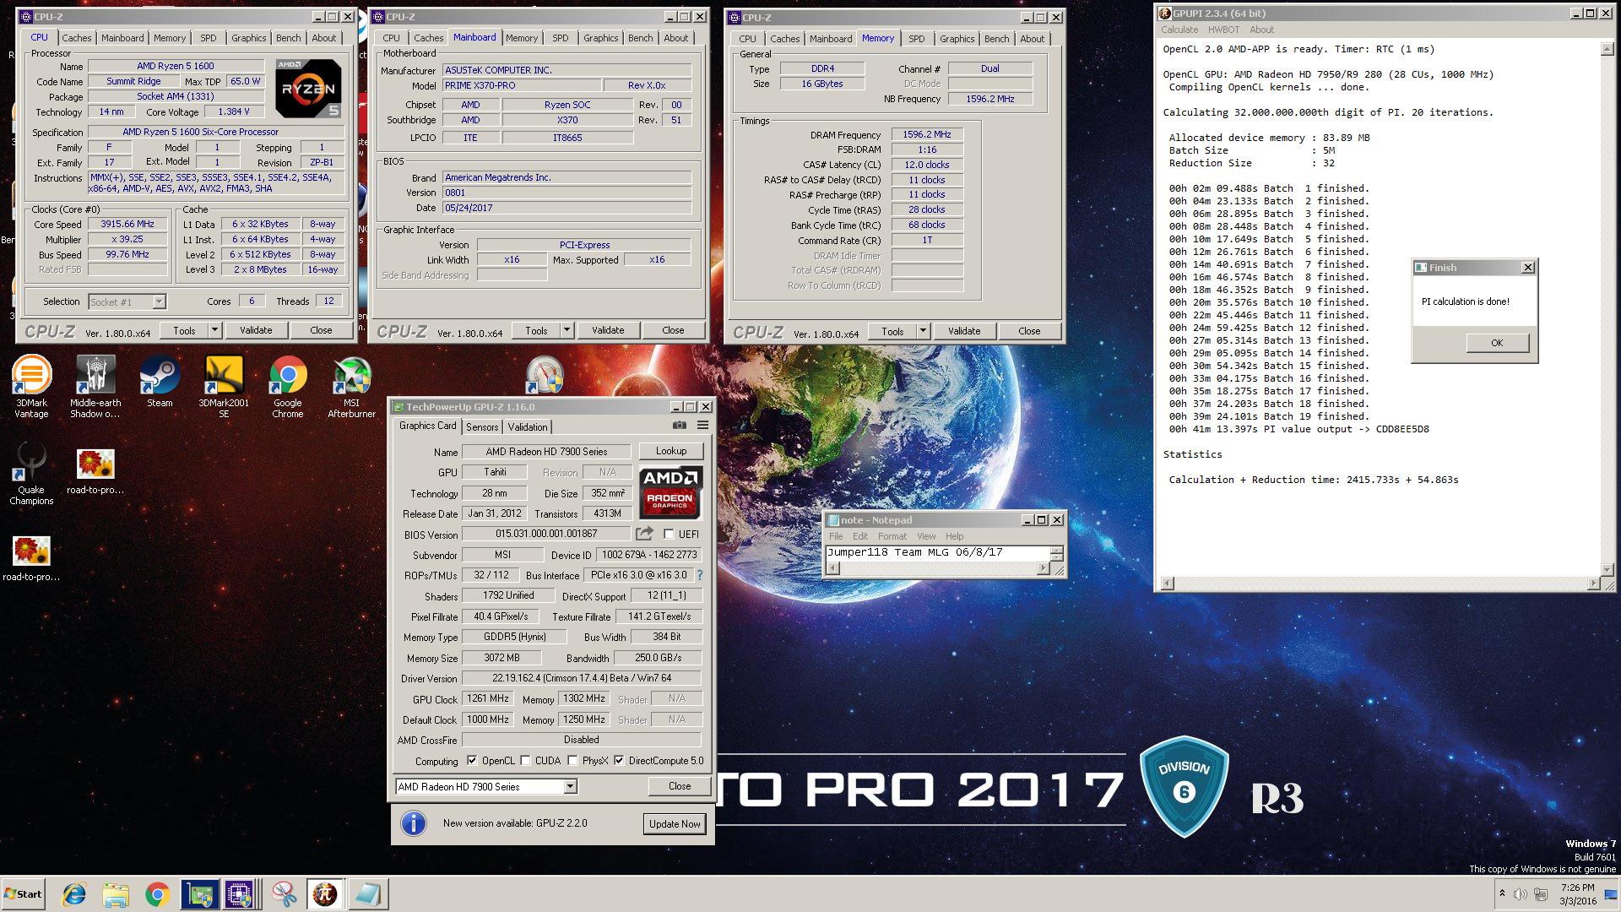Open the 3DMark Vantage desktop shortcut

pos(31,387)
